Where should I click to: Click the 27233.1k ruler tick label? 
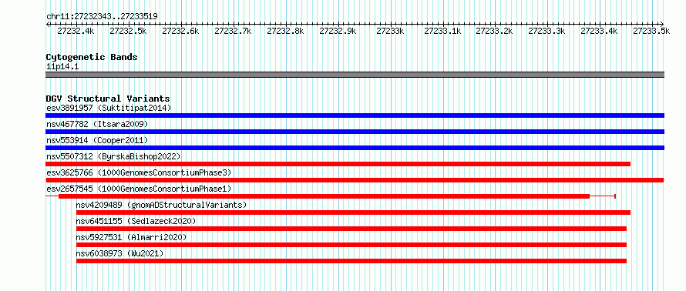coord(442,31)
